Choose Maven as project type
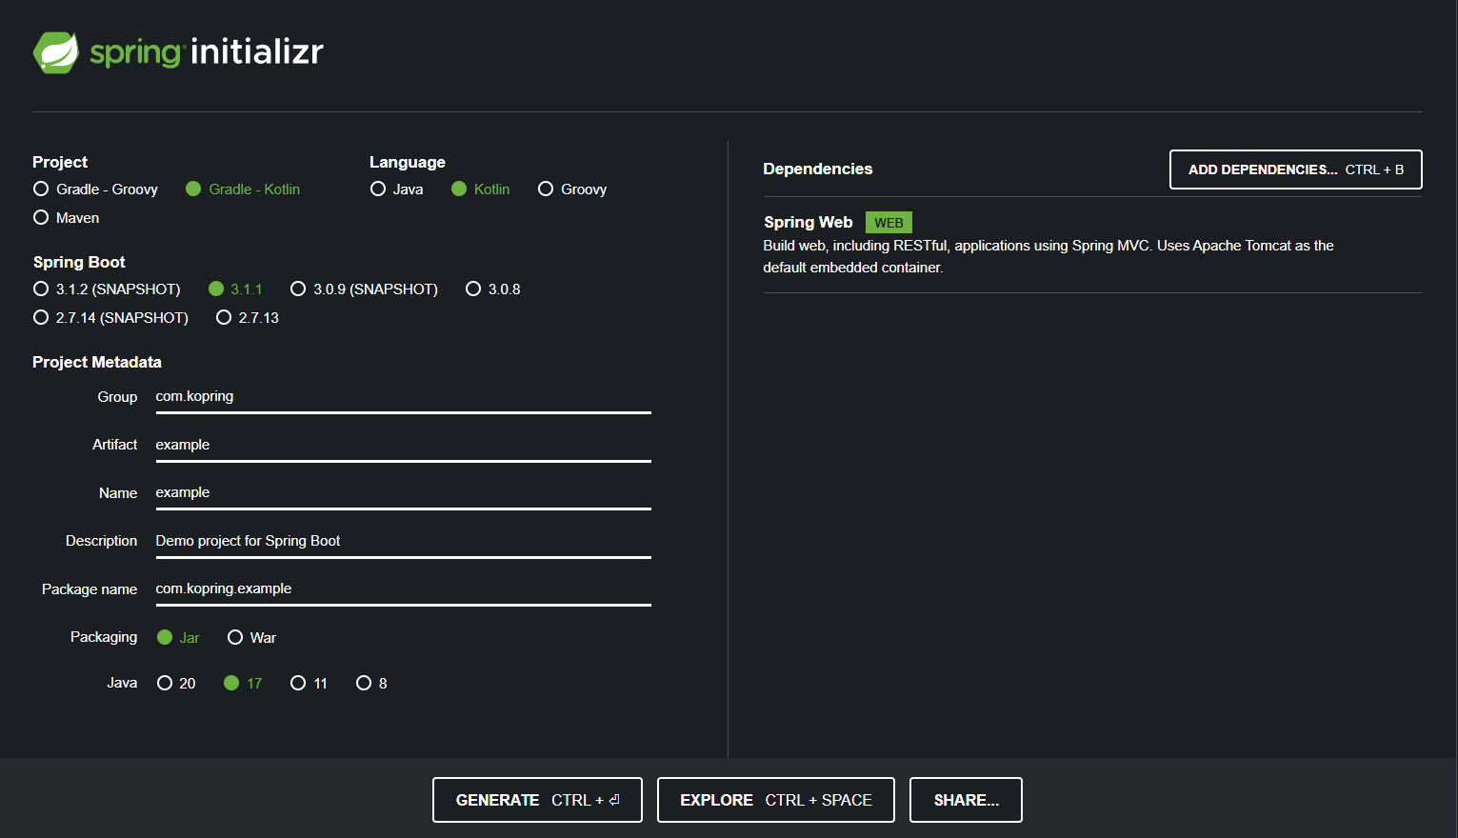This screenshot has width=1458, height=838. (67, 218)
